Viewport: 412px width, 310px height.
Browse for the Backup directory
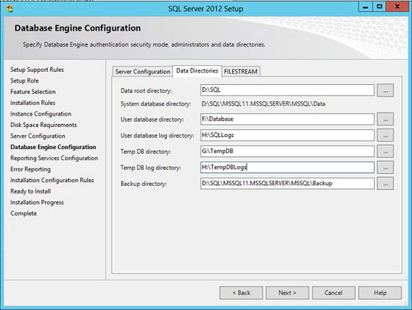(385, 184)
